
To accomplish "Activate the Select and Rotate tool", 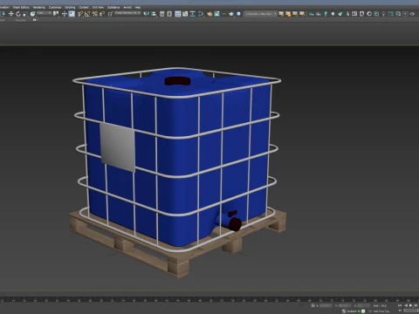I will (18, 14).
